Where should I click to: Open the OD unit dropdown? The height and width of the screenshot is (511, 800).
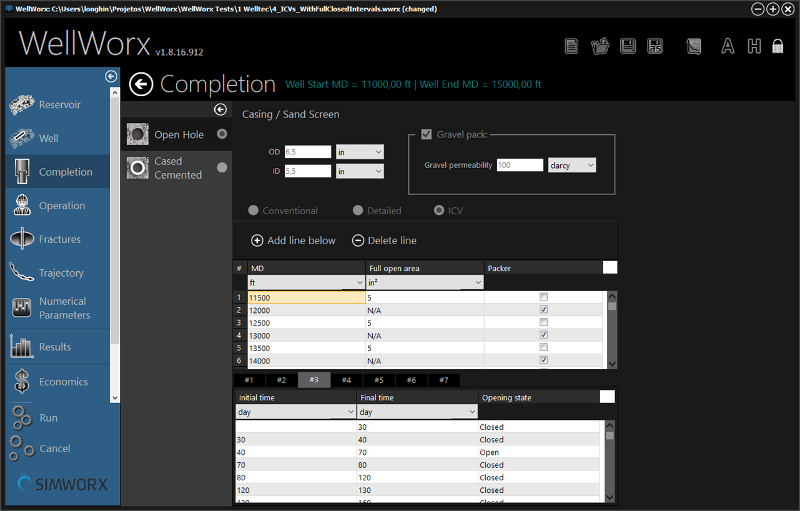click(x=360, y=152)
